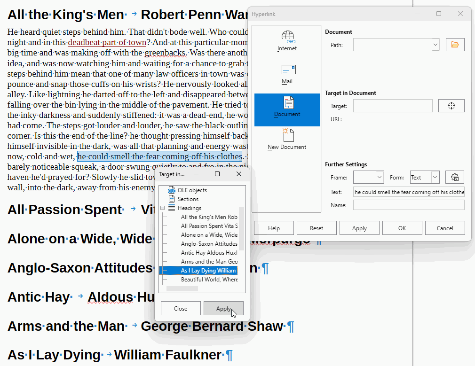The image size is (475, 366).
Task: Open Target in Document picker button
Action: (451, 106)
